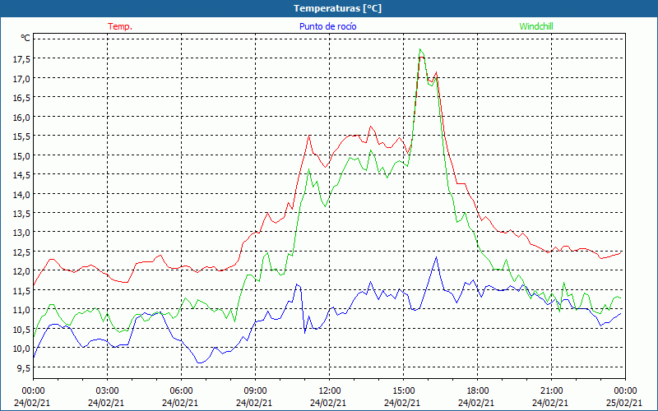Click the 09:00 time axis label

pyautogui.click(x=255, y=391)
